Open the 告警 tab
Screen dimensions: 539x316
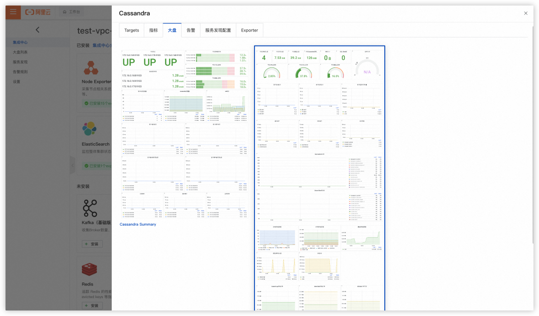point(191,30)
